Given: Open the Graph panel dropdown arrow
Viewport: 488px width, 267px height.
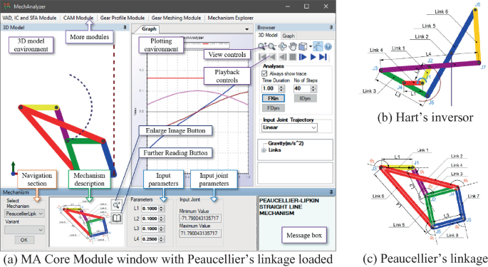Looking at the screenshot, I should pyautogui.click(x=246, y=29).
